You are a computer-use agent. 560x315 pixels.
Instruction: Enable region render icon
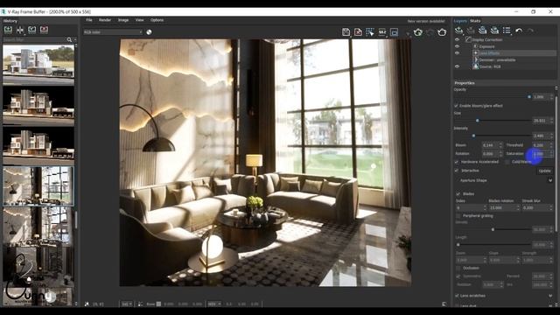[394, 32]
